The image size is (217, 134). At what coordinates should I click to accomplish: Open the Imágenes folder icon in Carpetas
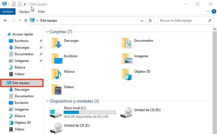(127, 59)
